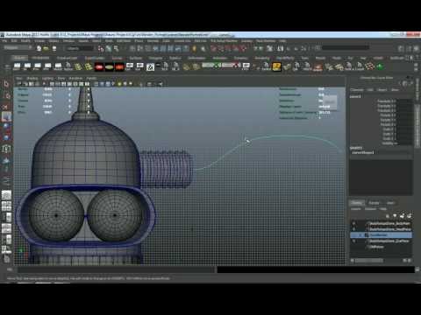Show Tool Settings using top-right toggle icon
Screen dimensions: 421x315
click(410, 48)
